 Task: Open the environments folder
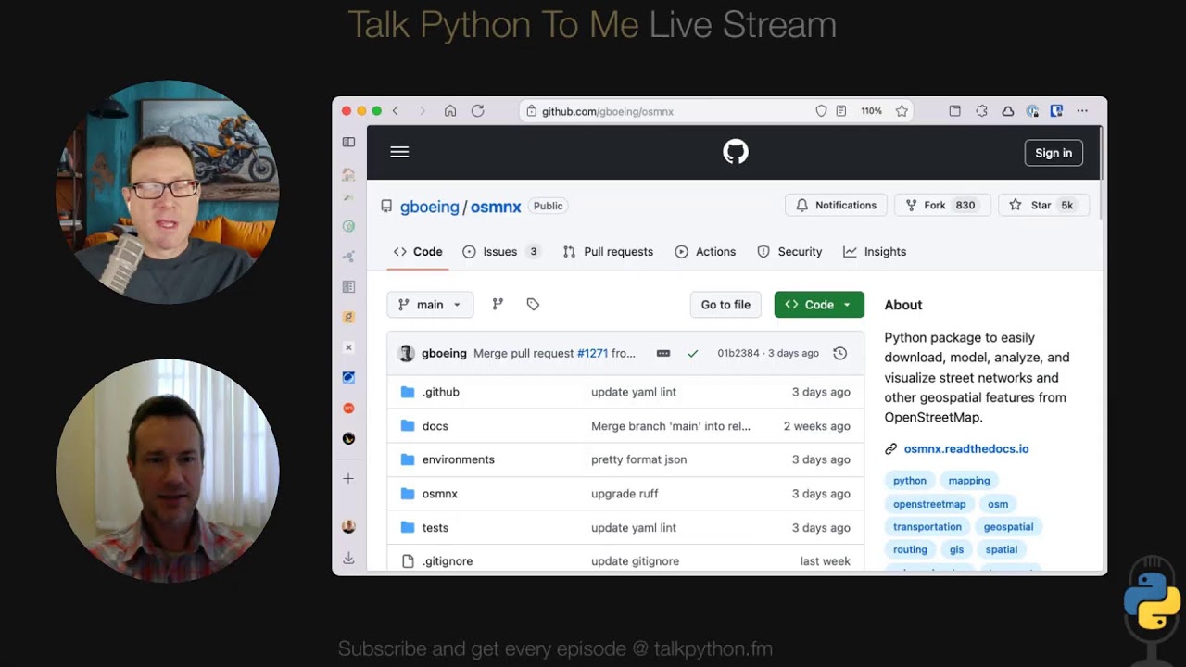(458, 459)
